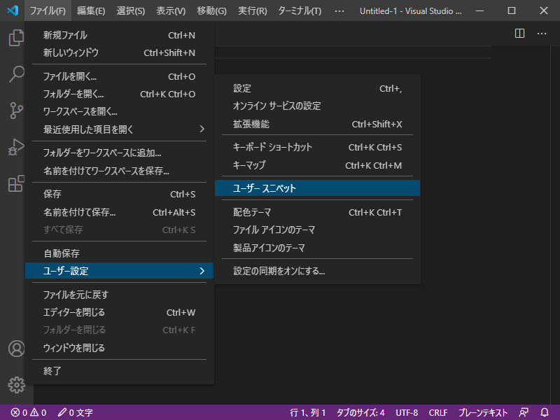Screen dimensions: 560x420
Task: Show hidden menu bar items via ellipsis
Action: [x=339, y=10]
